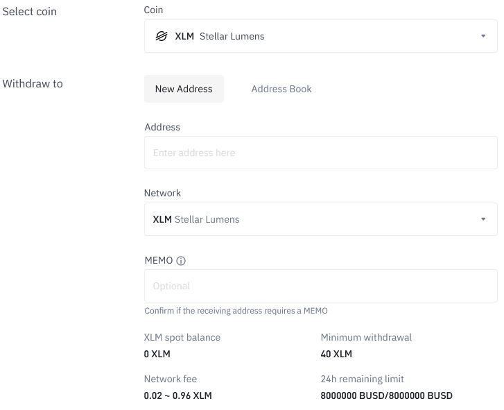504x410 pixels.
Task: Switch to the Address Book tab
Action: pyautogui.click(x=281, y=89)
